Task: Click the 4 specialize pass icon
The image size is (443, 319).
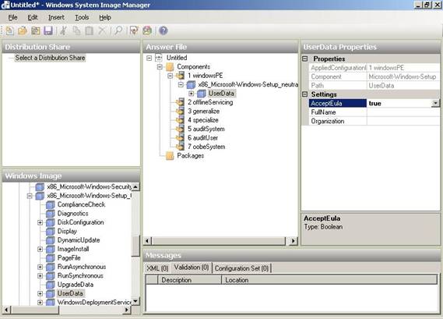Action: (180, 120)
